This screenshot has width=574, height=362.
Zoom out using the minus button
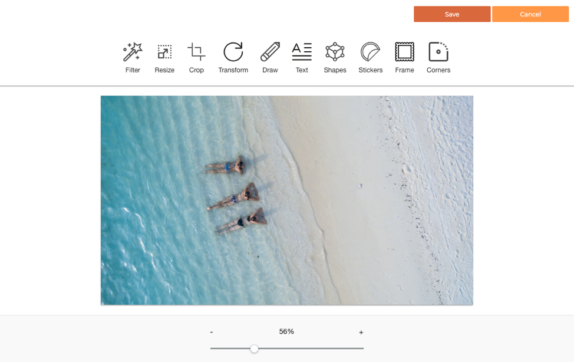pyautogui.click(x=212, y=332)
